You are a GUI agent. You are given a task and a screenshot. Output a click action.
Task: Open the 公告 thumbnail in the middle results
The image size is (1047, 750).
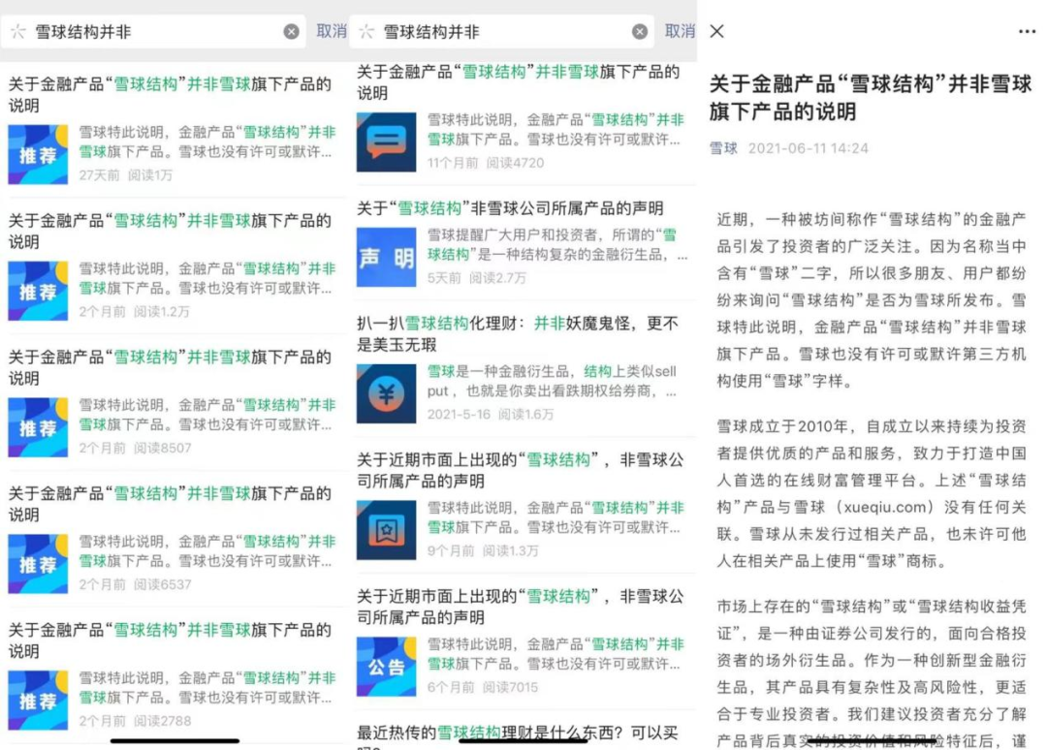tap(386, 667)
